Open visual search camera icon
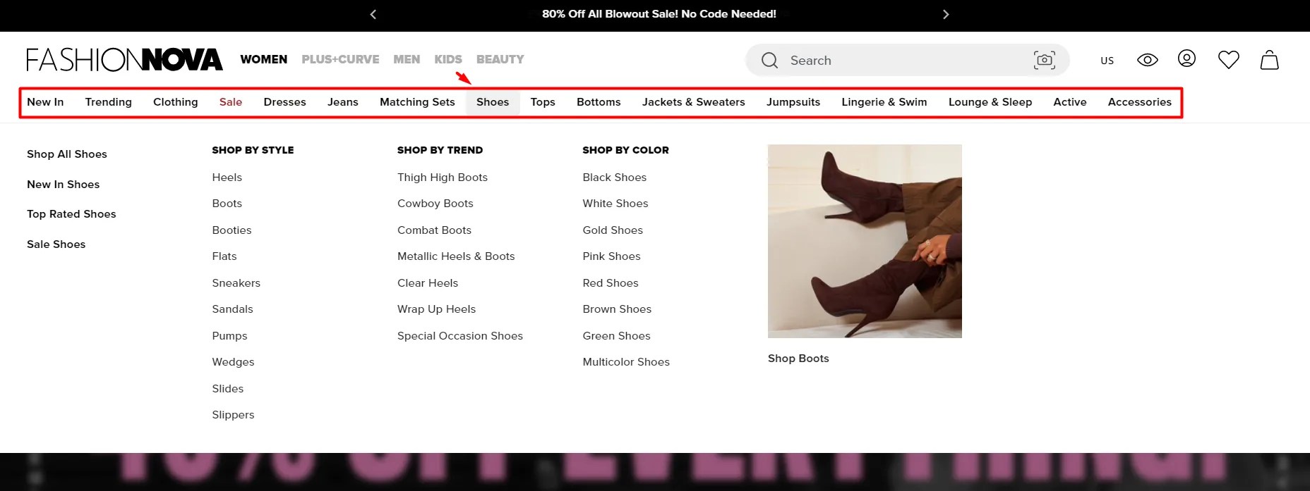1310x491 pixels. coord(1045,61)
